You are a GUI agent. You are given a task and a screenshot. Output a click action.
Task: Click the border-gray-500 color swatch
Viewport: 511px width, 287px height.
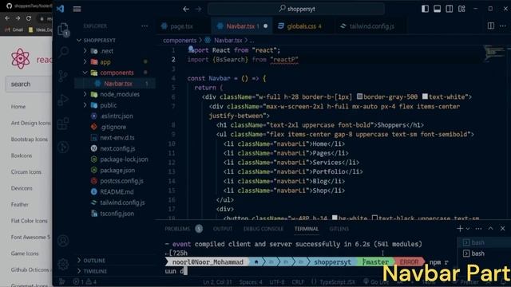tap(359, 96)
